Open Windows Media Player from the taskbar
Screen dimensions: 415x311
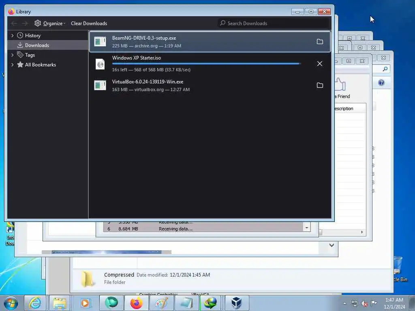(x=85, y=303)
